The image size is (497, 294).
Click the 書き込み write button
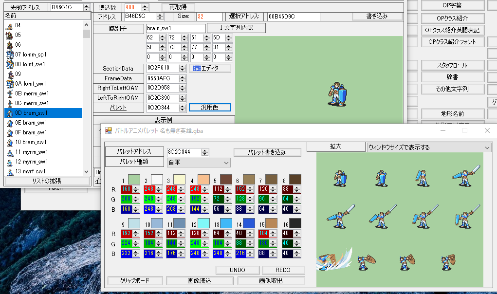coord(377,16)
